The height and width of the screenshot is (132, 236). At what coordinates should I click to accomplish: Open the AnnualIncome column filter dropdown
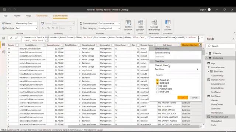(x=62, y=45)
